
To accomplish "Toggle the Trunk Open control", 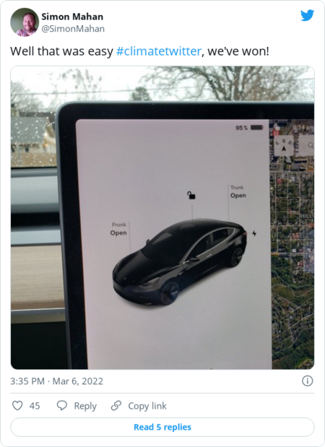I will tap(238, 192).
